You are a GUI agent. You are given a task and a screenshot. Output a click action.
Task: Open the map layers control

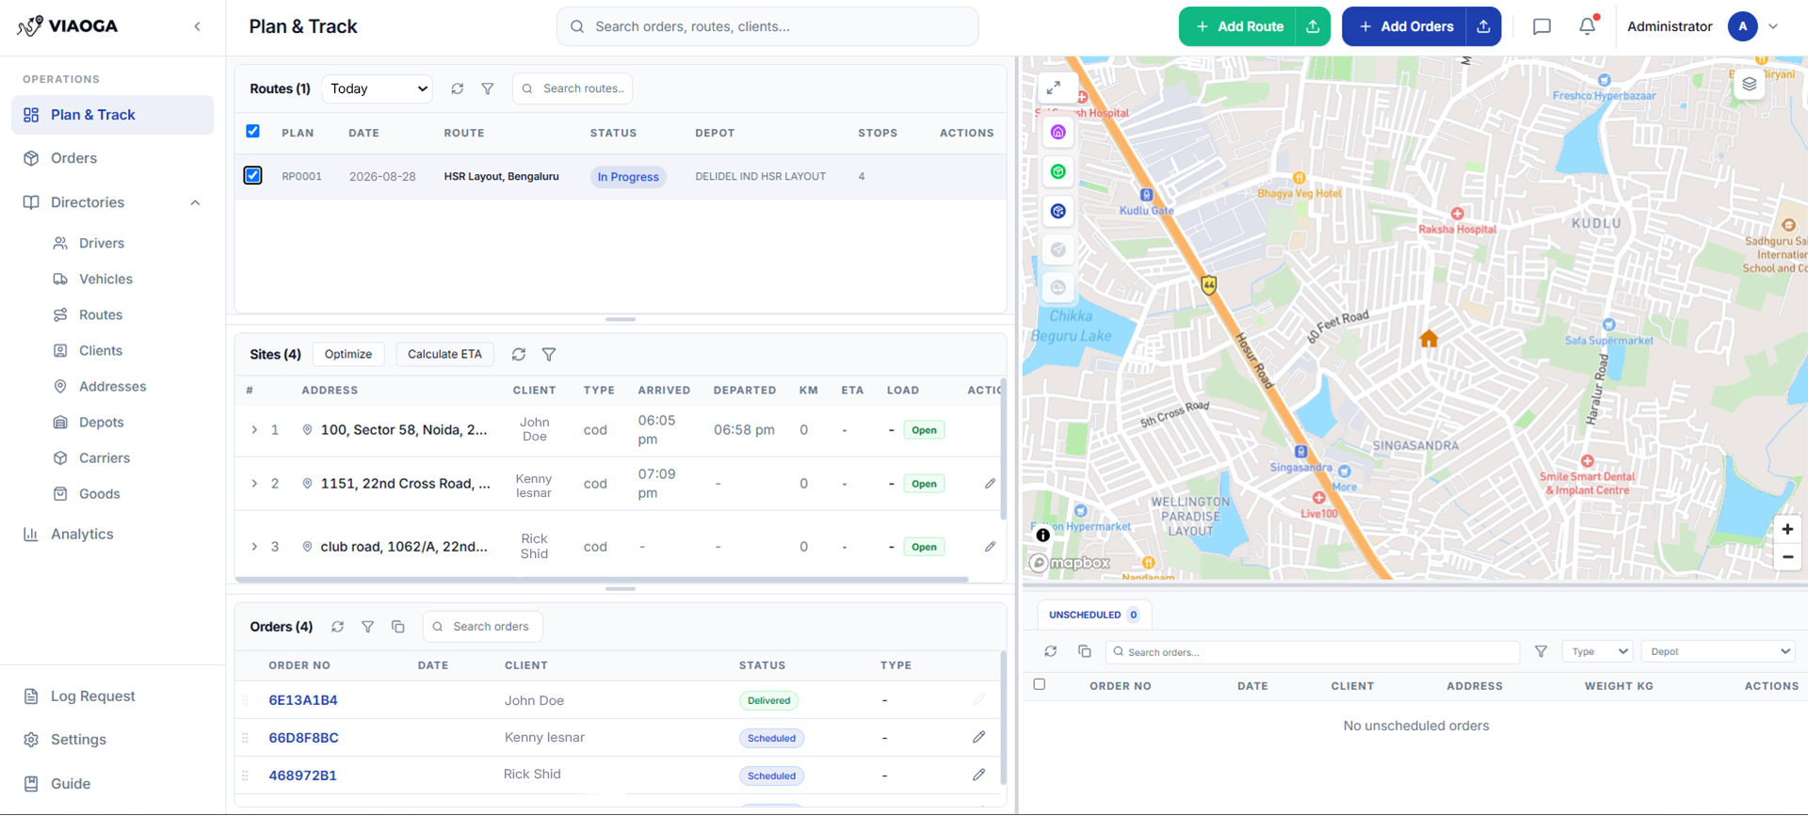pyautogui.click(x=1749, y=84)
